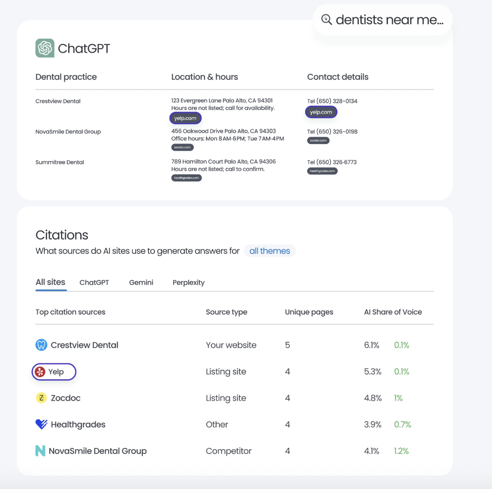Click the NovaSmile N logo icon
The image size is (492, 489).
[40, 451]
